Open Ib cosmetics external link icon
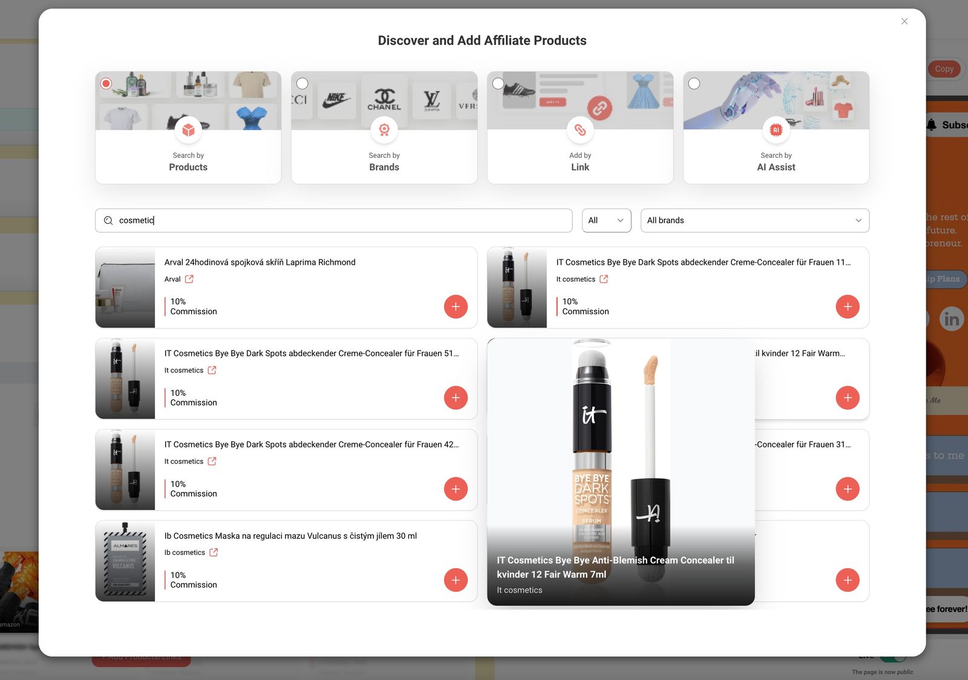 pos(214,552)
